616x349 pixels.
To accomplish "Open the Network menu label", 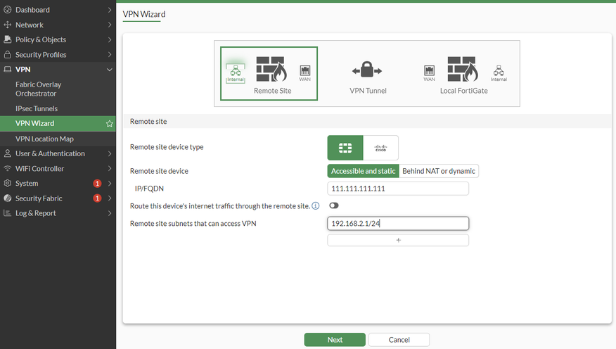I will pos(30,25).
